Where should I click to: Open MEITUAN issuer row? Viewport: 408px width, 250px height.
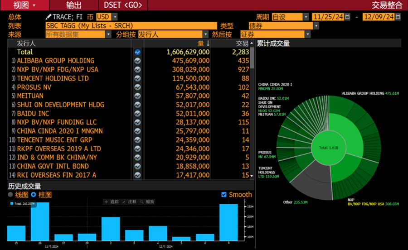pyautogui.click(x=30, y=96)
